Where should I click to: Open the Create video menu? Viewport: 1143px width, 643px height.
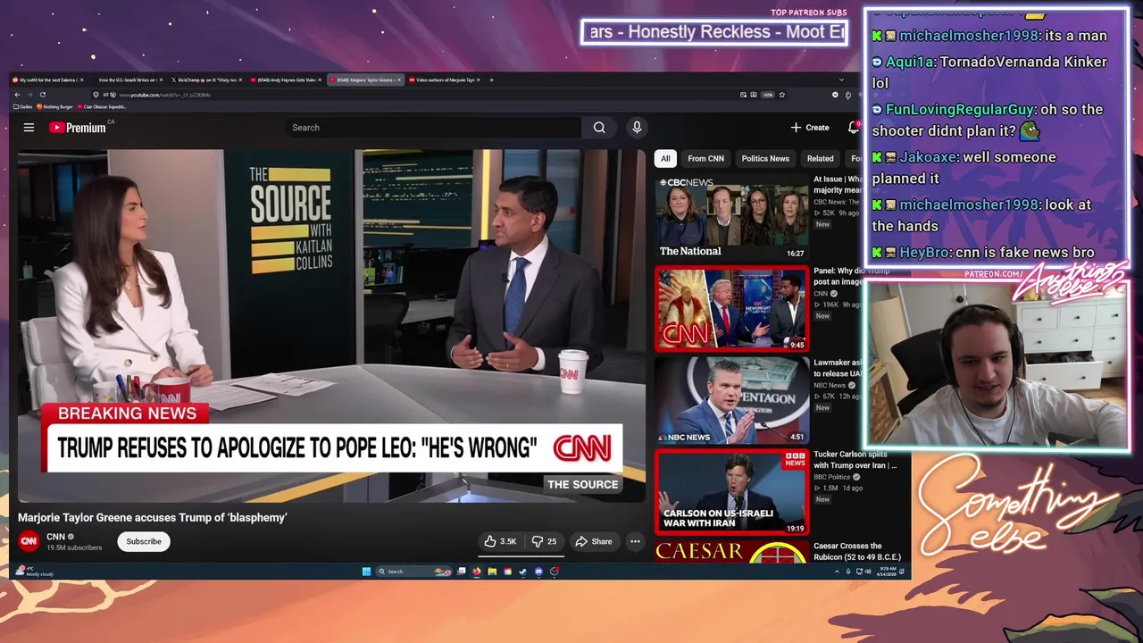810,128
